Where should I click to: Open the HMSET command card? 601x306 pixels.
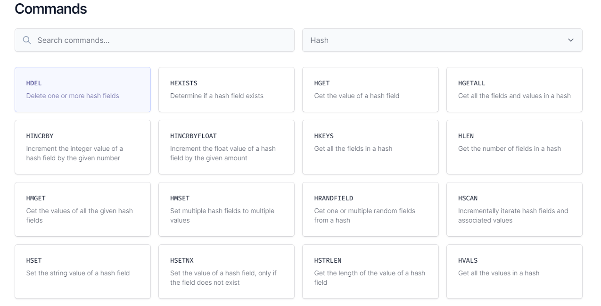[226, 209]
